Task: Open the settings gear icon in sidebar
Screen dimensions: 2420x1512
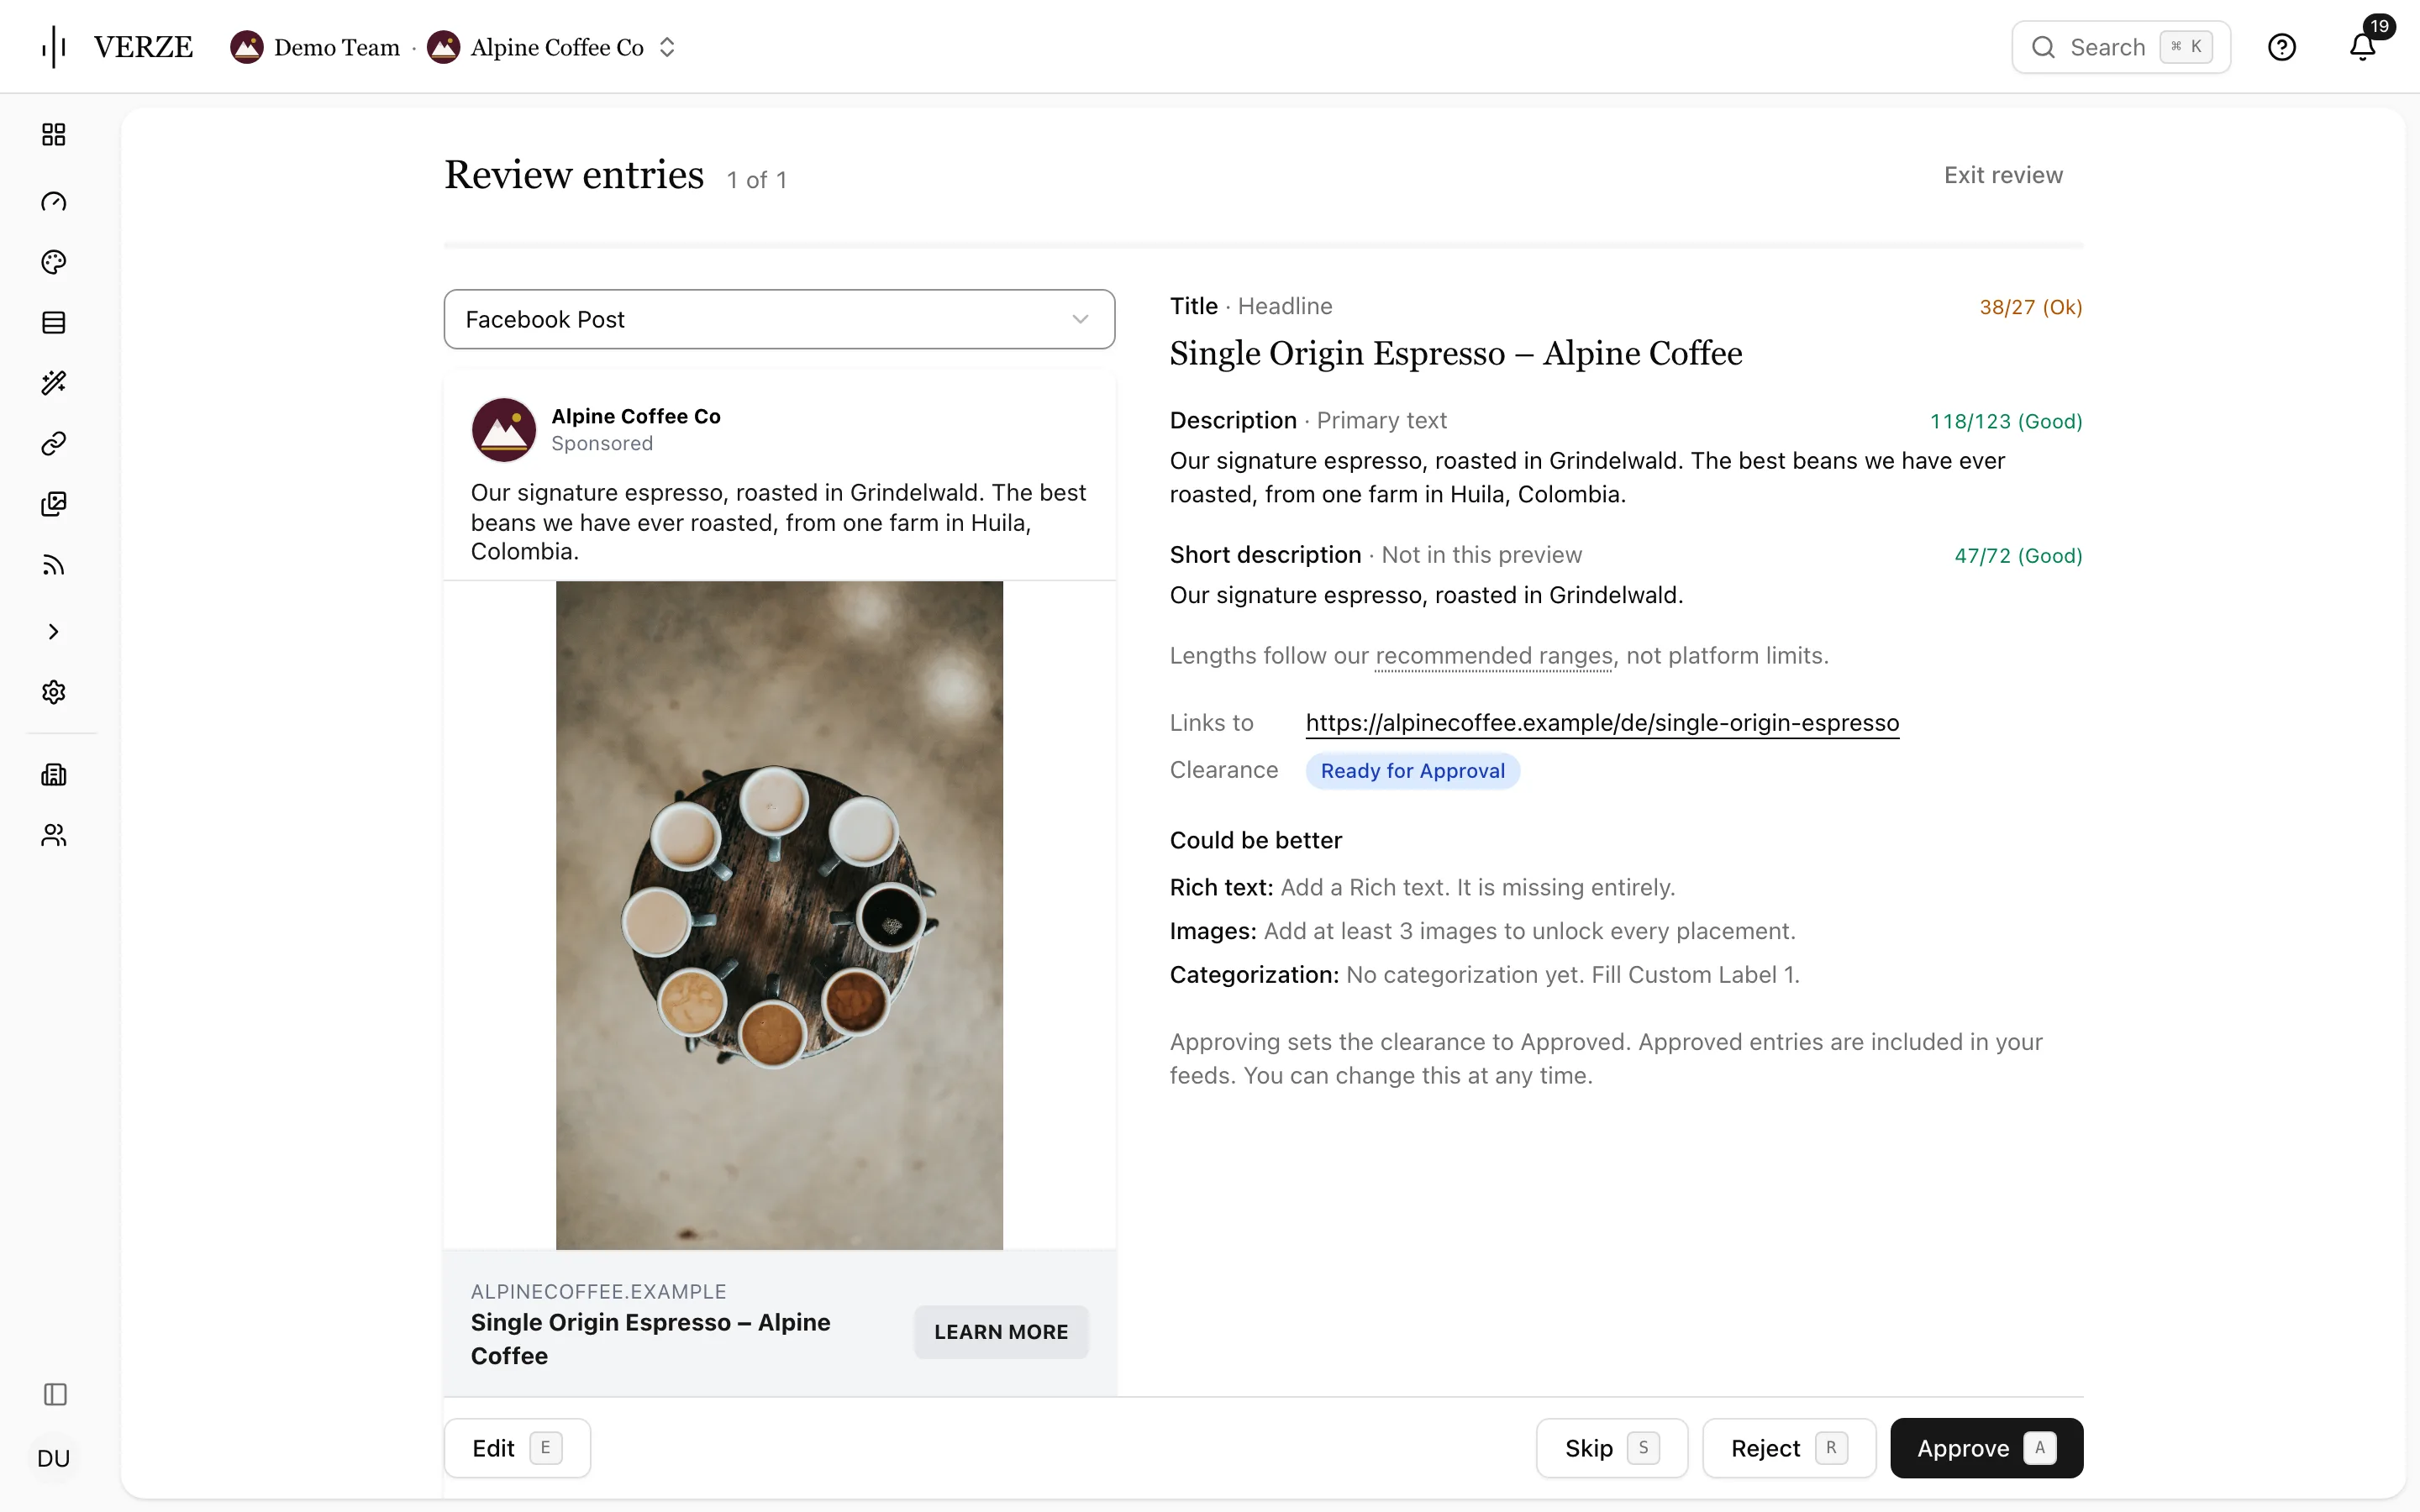Action: tap(54, 692)
